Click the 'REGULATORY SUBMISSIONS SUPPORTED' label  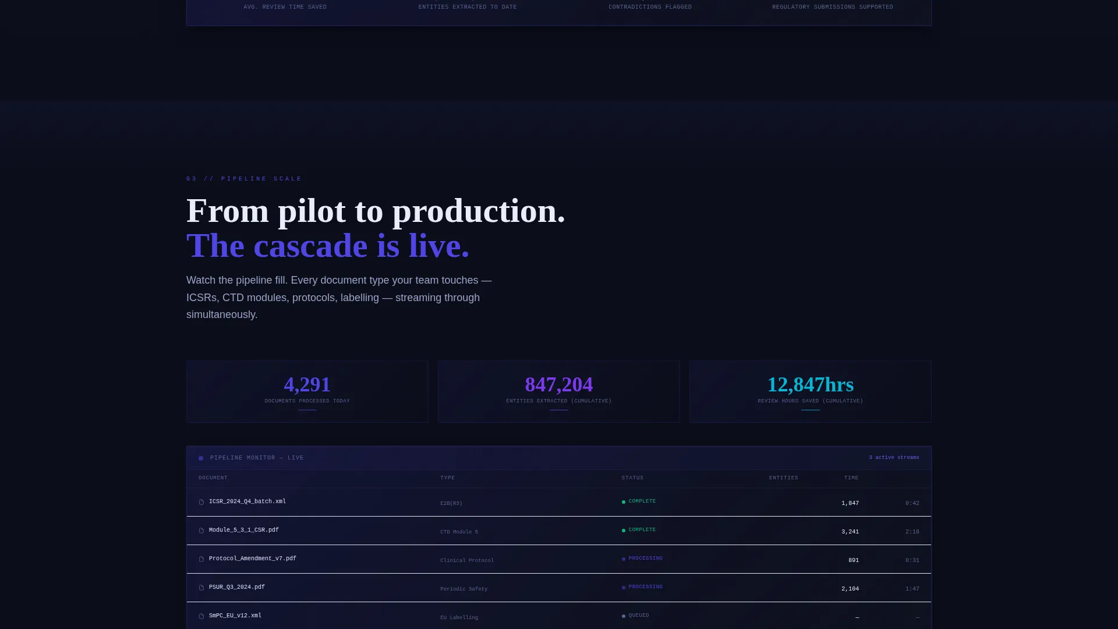833,8
